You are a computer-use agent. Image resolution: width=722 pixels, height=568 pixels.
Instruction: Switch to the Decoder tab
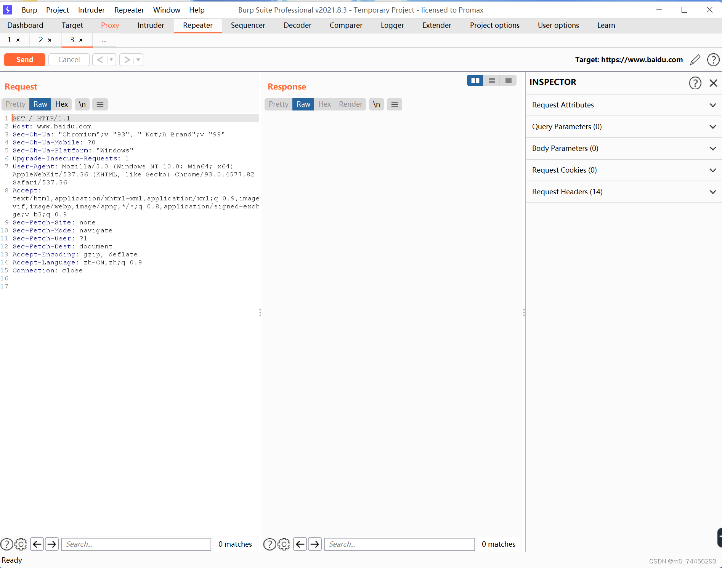tap(297, 25)
